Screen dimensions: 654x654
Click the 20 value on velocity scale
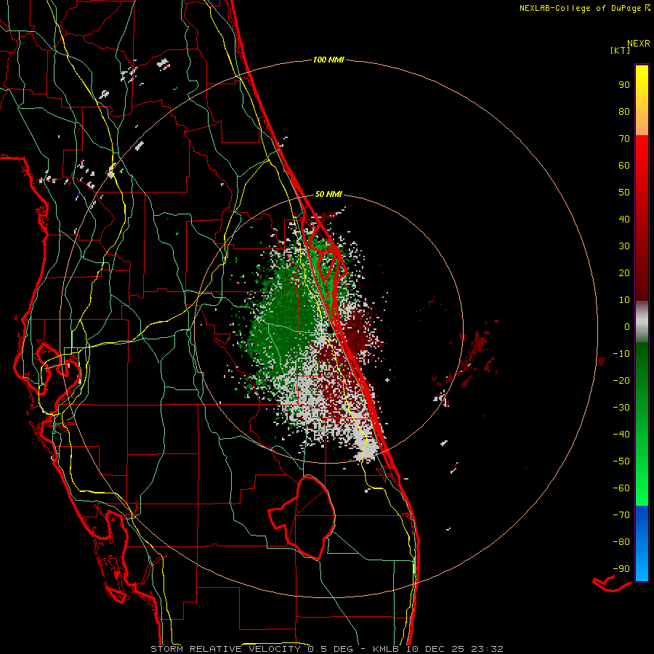click(x=624, y=272)
